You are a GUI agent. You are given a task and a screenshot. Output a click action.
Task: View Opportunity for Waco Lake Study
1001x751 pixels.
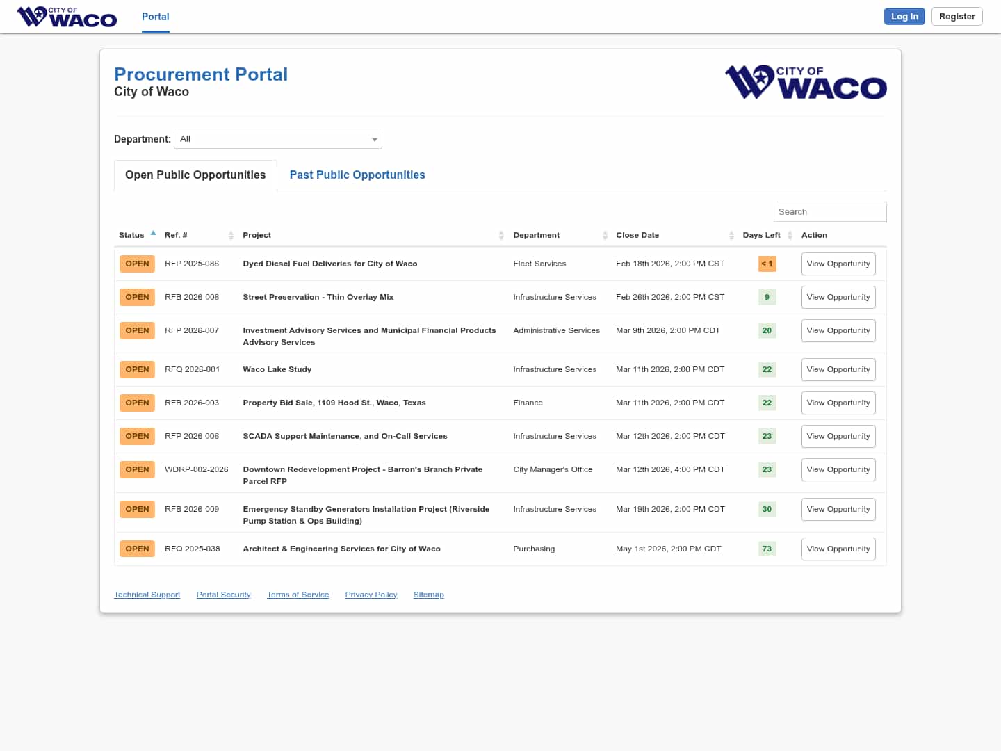click(x=838, y=370)
